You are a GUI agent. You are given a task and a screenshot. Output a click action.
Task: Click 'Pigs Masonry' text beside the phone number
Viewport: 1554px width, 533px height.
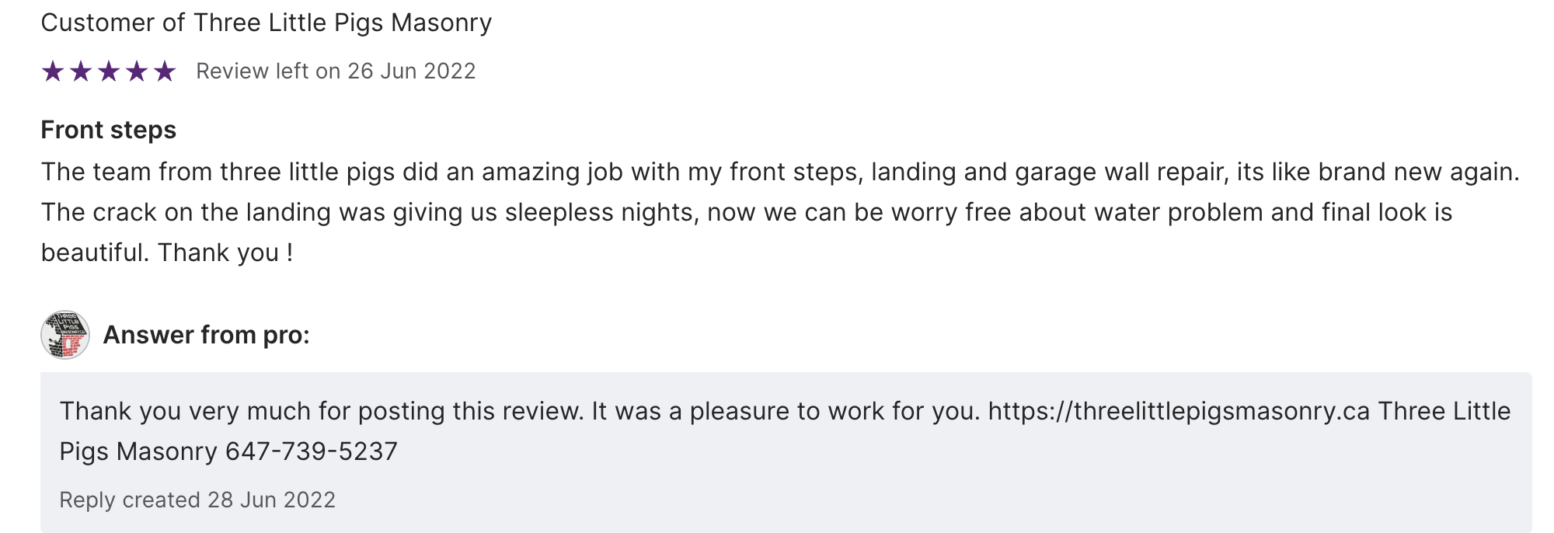pos(138,451)
